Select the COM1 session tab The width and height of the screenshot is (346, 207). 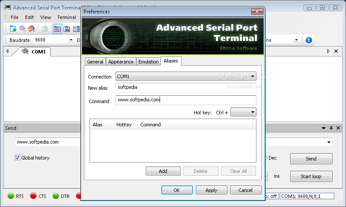pyautogui.click(x=34, y=52)
